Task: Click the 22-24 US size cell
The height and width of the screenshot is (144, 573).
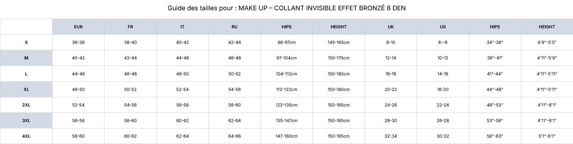Action: click(443, 105)
